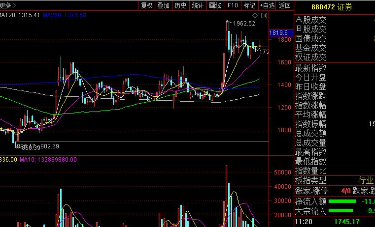Click the 总成交额 label
This screenshot has width=375, height=227.
(x=310, y=133)
